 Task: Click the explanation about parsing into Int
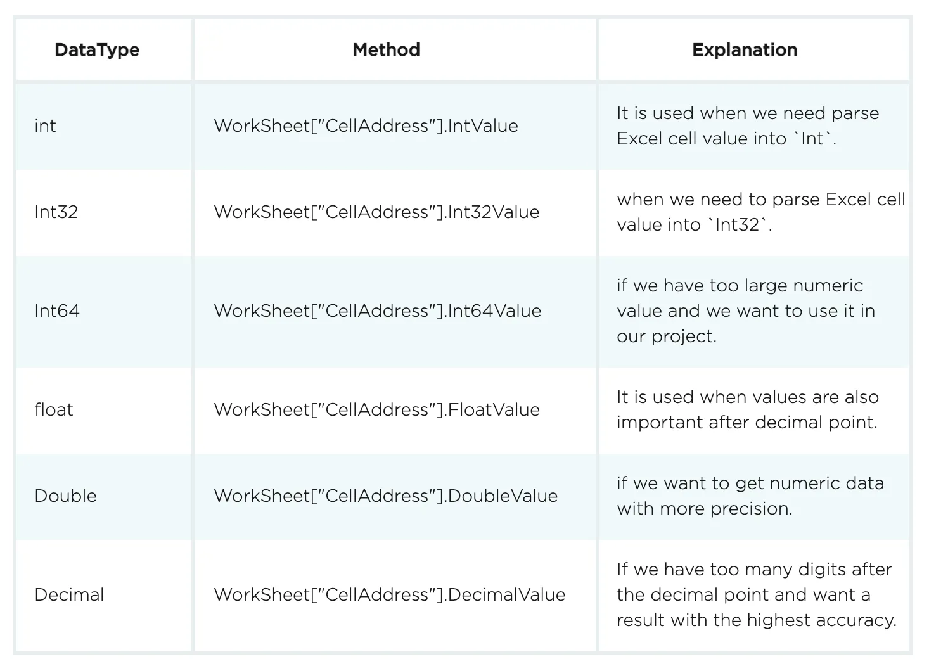[x=748, y=126]
